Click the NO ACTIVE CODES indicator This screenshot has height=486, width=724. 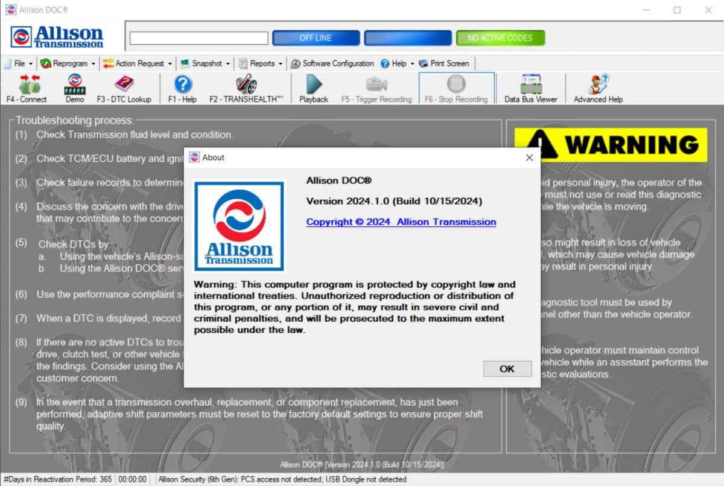(x=501, y=37)
